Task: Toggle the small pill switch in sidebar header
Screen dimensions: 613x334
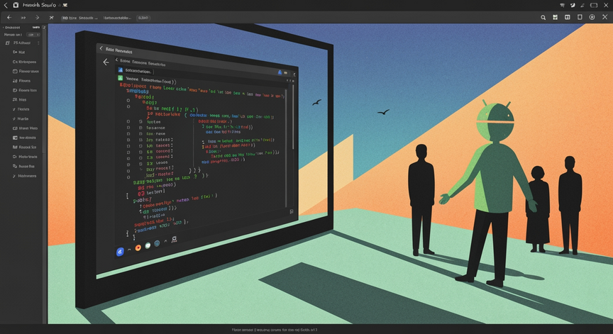Action: point(33,35)
